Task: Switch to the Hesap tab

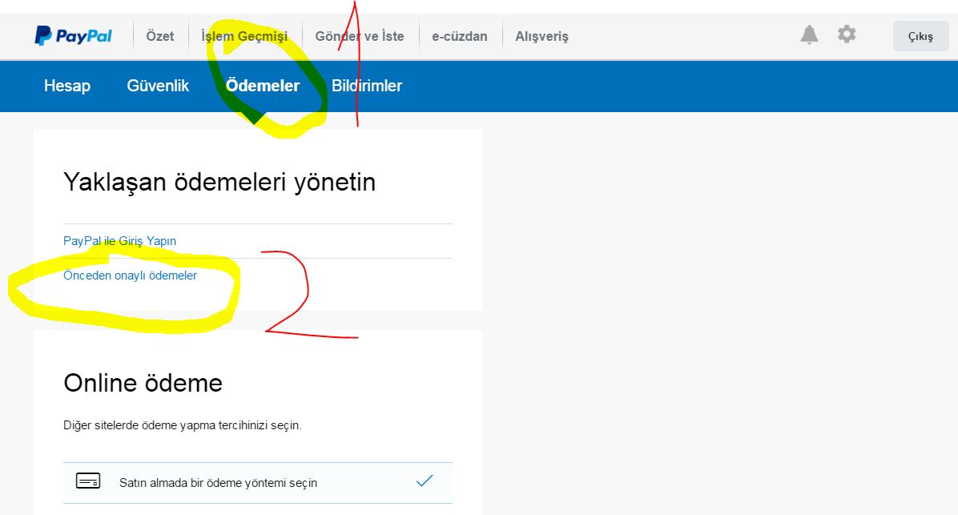Action: 67,86
